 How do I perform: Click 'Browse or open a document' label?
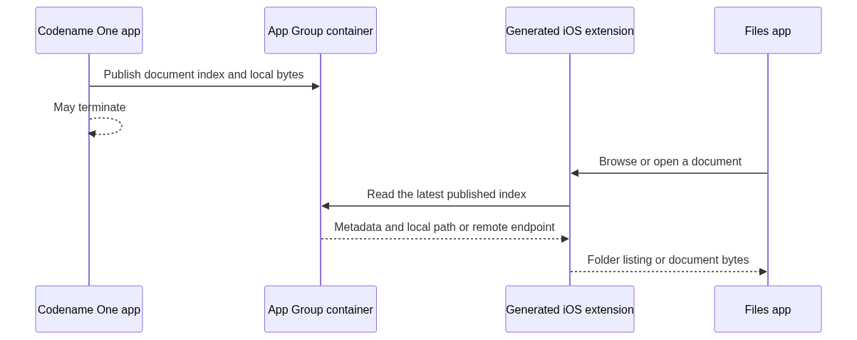670,162
